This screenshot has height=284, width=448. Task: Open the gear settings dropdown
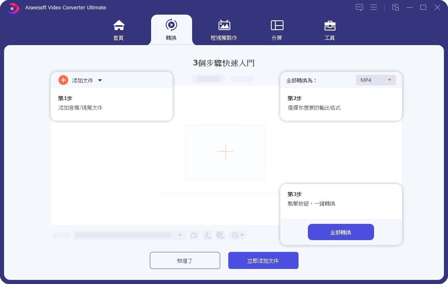(x=238, y=235)
